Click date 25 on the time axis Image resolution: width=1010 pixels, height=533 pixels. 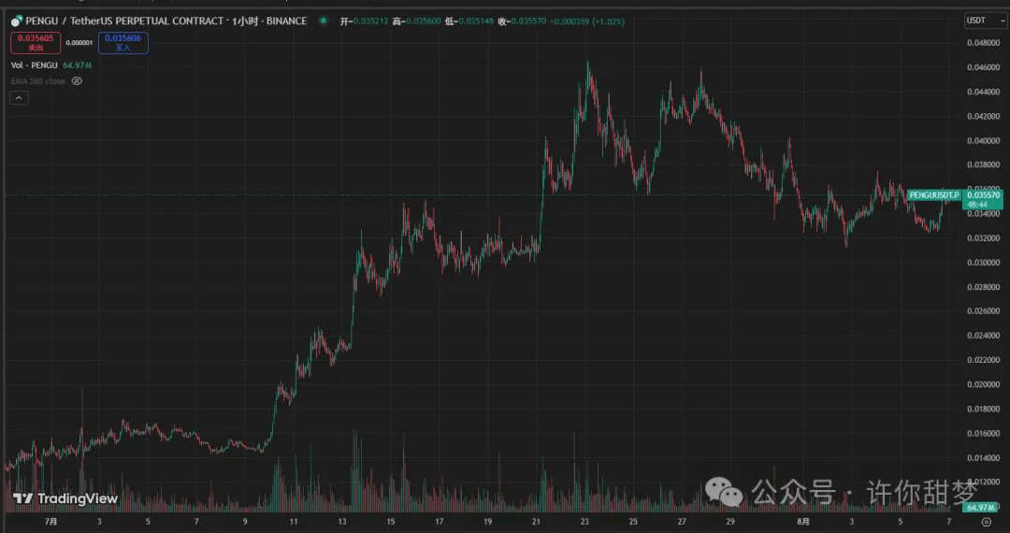tap(633, 522)
